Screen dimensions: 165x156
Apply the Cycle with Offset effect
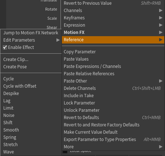point(31,86)
